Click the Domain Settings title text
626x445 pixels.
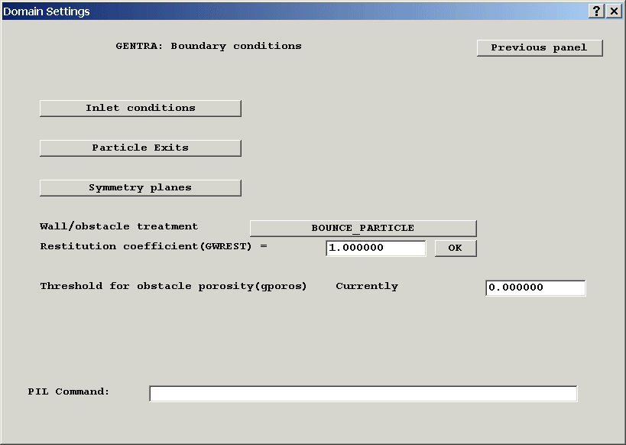[47, 11]
